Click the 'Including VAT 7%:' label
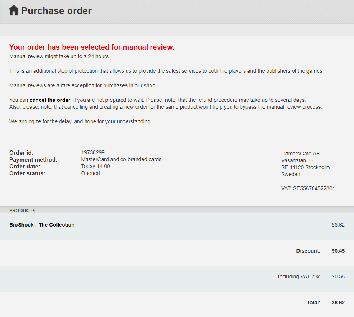The height and width of the screenshot is (317, 354). 299,276
